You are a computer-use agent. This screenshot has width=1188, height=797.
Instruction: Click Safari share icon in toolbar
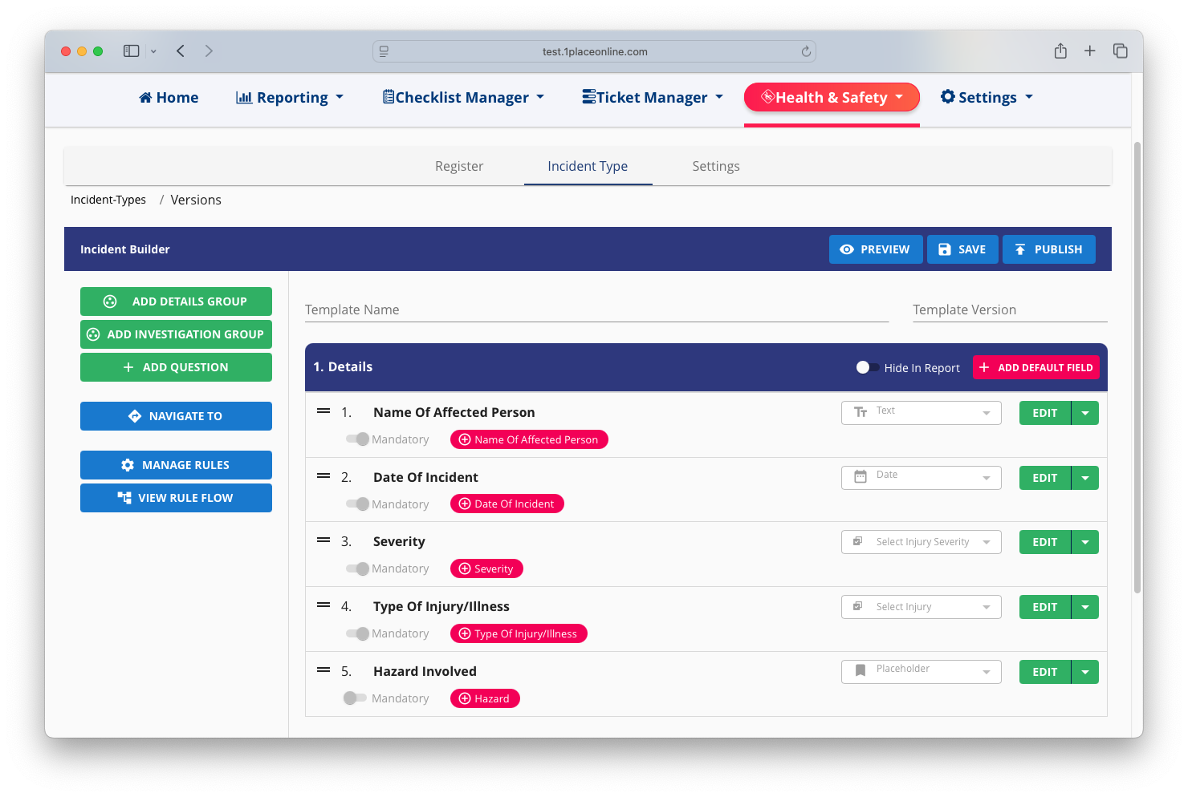pyautogui.click(x=1060, y=51)
